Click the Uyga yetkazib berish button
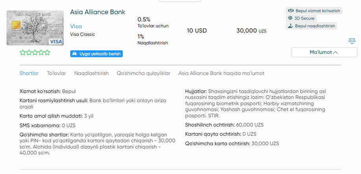Screen dimensions: 361x174 point(96,54)
